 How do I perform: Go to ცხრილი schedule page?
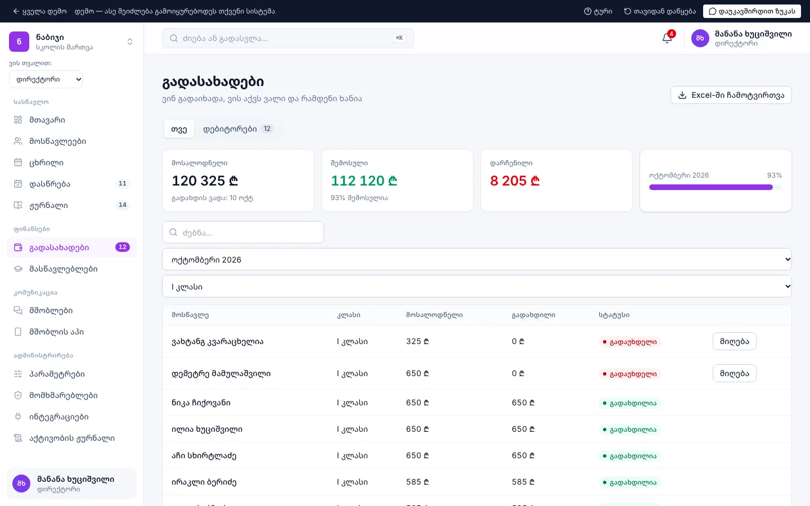tap(71, 162)
